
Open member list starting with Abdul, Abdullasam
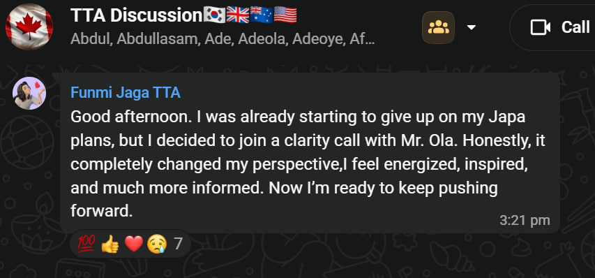click(223, 39)
